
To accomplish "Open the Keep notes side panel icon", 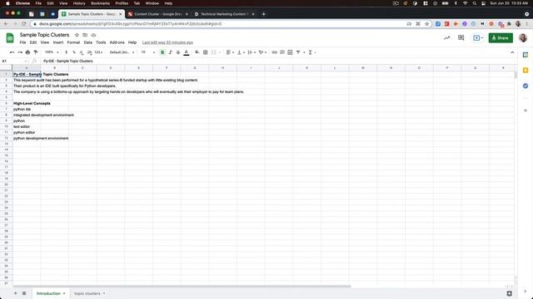I will [x=526, y=71].
